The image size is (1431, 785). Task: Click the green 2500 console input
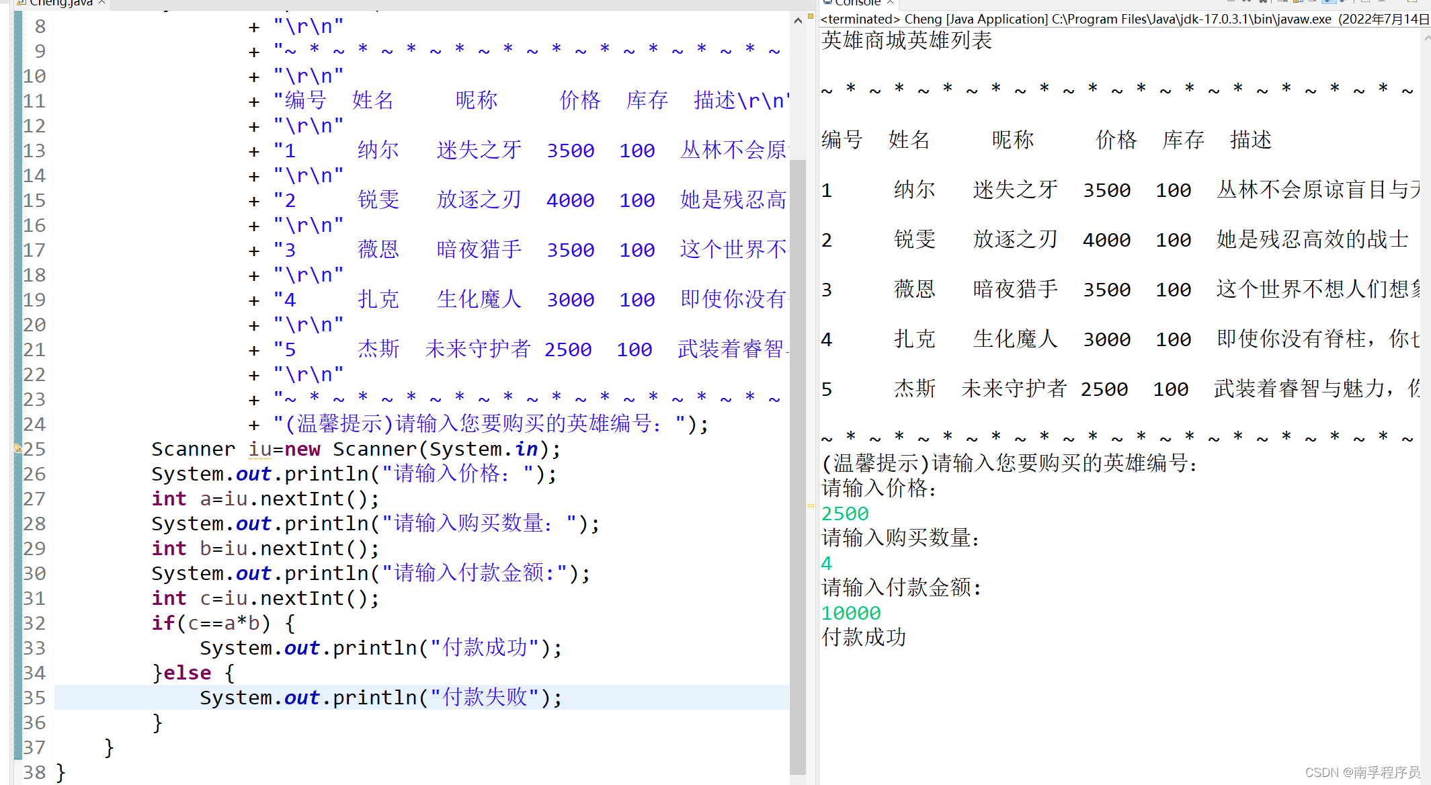point(845,513)
